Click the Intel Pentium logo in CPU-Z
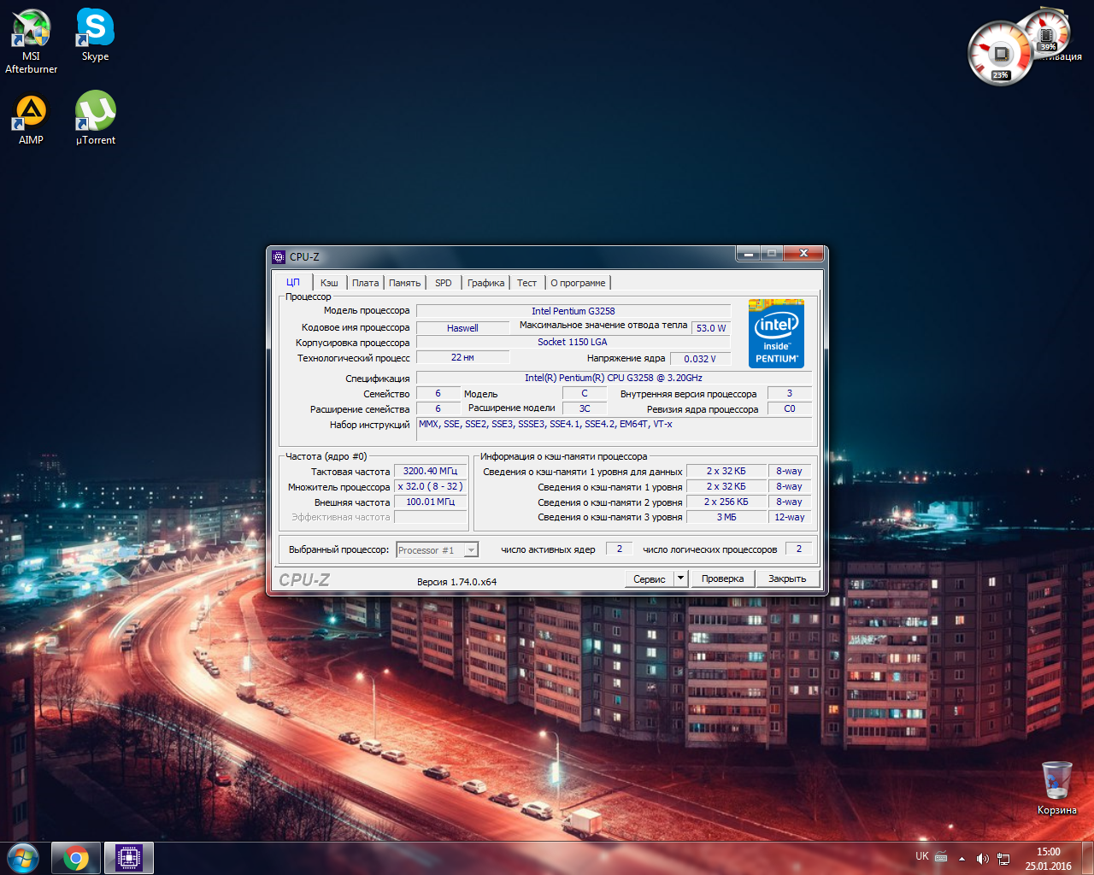Screen dimensions: 1094x875 [x=776, y=333]
